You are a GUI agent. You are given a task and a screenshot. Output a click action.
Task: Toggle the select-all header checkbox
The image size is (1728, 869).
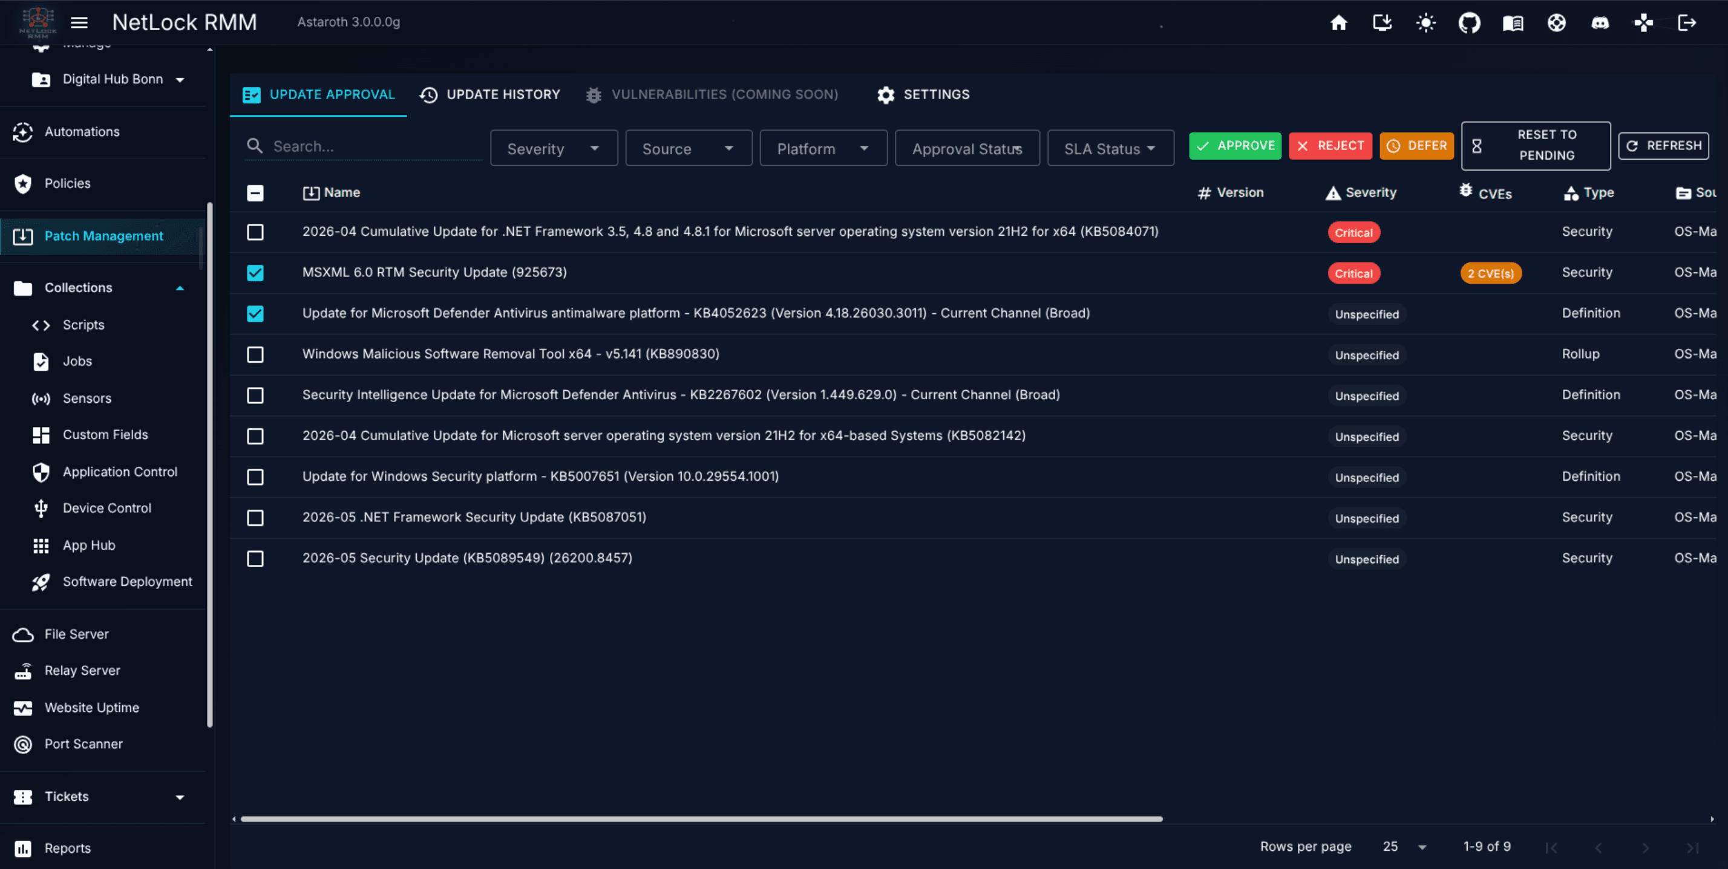point(255,193)
